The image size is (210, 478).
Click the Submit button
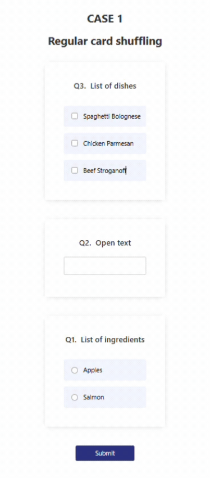pyautogui.click(x=105, y=453)
